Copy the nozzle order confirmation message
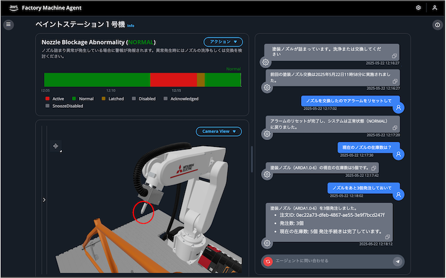Image resolution: width=446 pixels, height=278 pixels. pos(387,237)
